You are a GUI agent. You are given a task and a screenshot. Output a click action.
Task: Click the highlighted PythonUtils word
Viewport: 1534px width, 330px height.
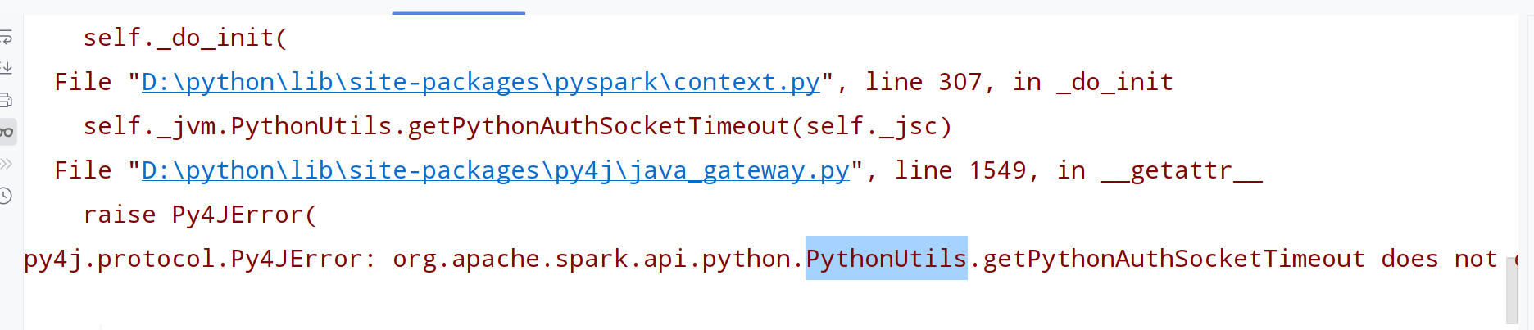pos(886,259)
